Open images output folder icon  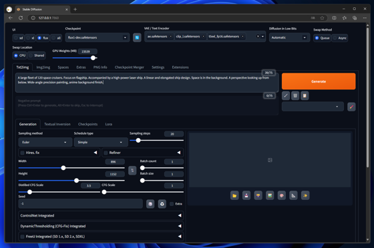(234, 195)
